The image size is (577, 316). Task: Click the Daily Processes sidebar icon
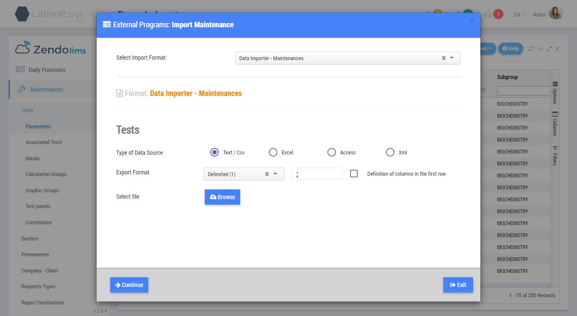click(x=20, y=70)
